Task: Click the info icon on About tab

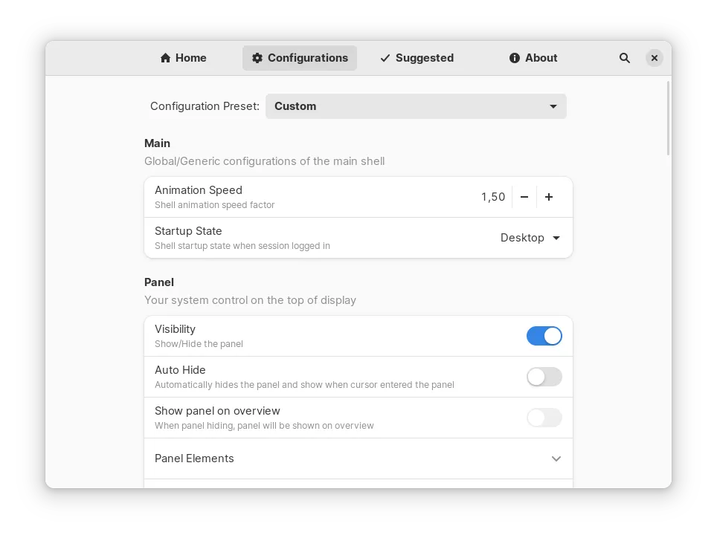Action: 515,58
